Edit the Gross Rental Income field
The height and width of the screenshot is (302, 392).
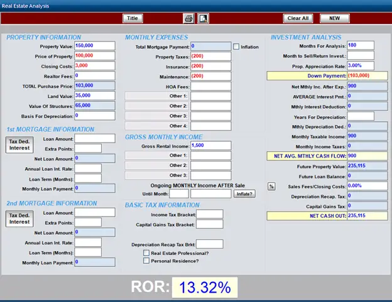pos(210,146)
